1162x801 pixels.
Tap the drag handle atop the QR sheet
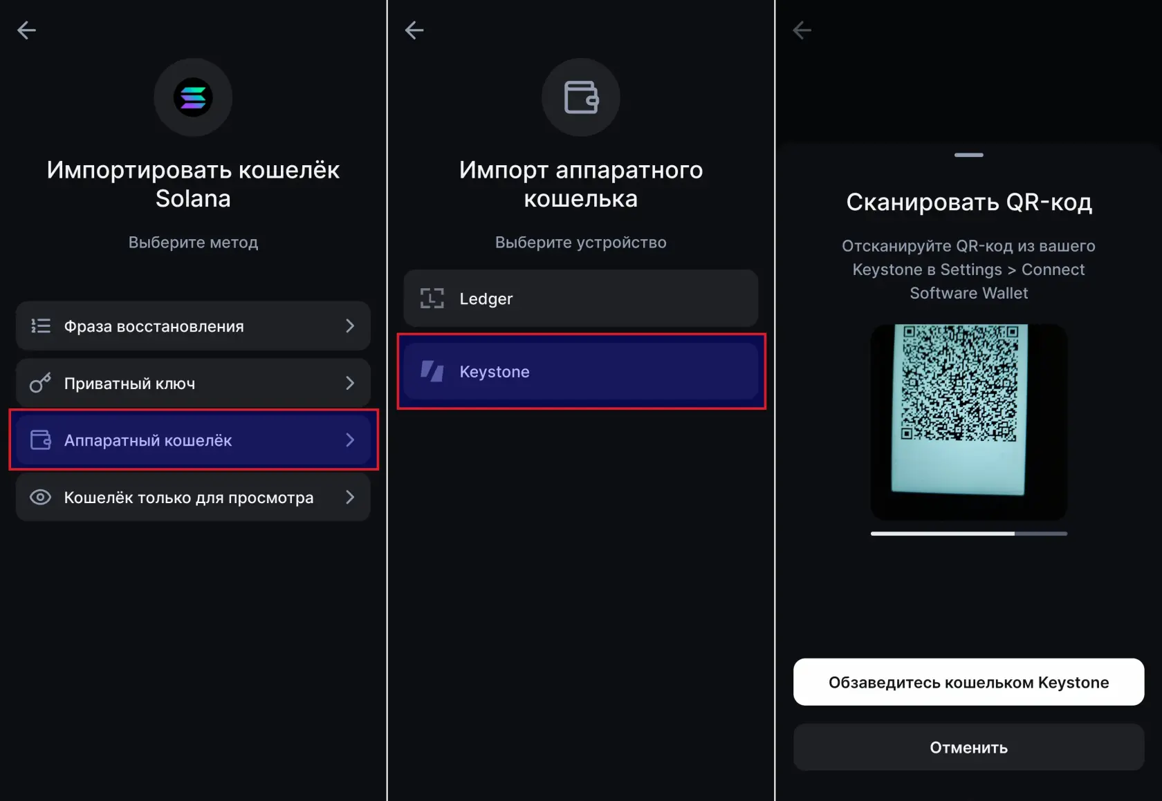968,155
